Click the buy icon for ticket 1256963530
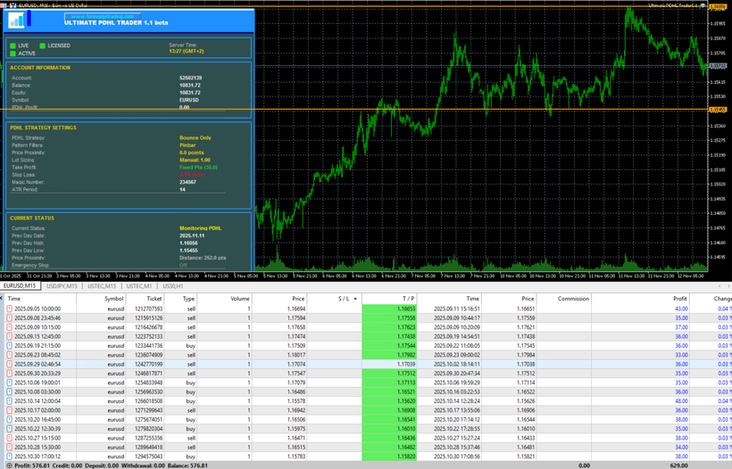 (x=9, y=392)
